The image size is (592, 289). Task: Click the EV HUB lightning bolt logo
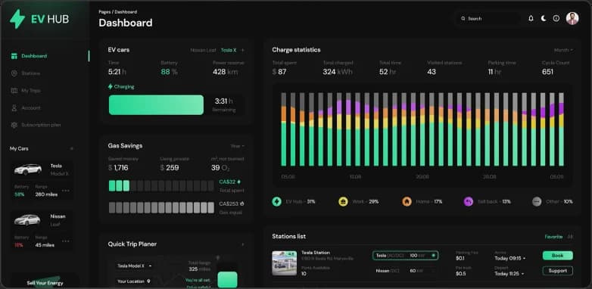[17, 19]
